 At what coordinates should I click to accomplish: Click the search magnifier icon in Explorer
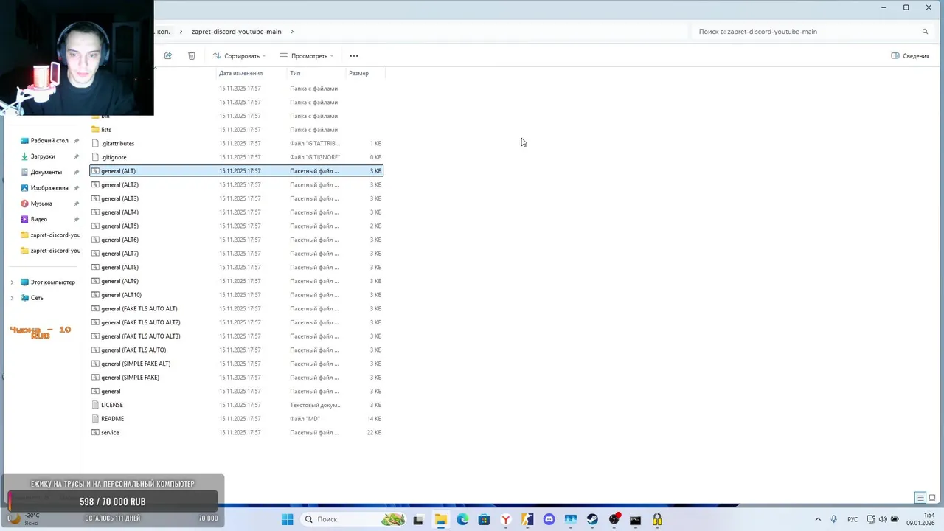(x=925, y=32)
